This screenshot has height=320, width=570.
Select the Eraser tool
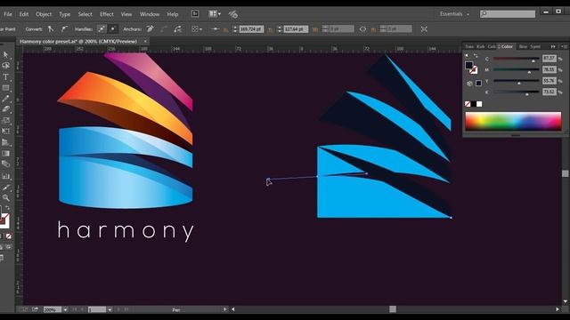tap(5, 109)
